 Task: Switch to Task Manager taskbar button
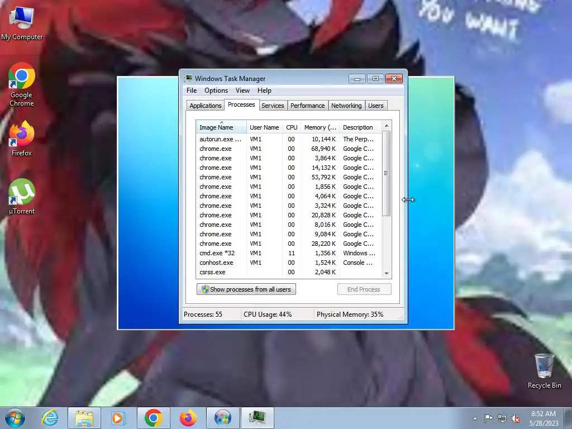click(257, 418)
